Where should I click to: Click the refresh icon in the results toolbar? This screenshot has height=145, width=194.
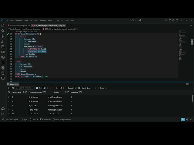[61, 88]
